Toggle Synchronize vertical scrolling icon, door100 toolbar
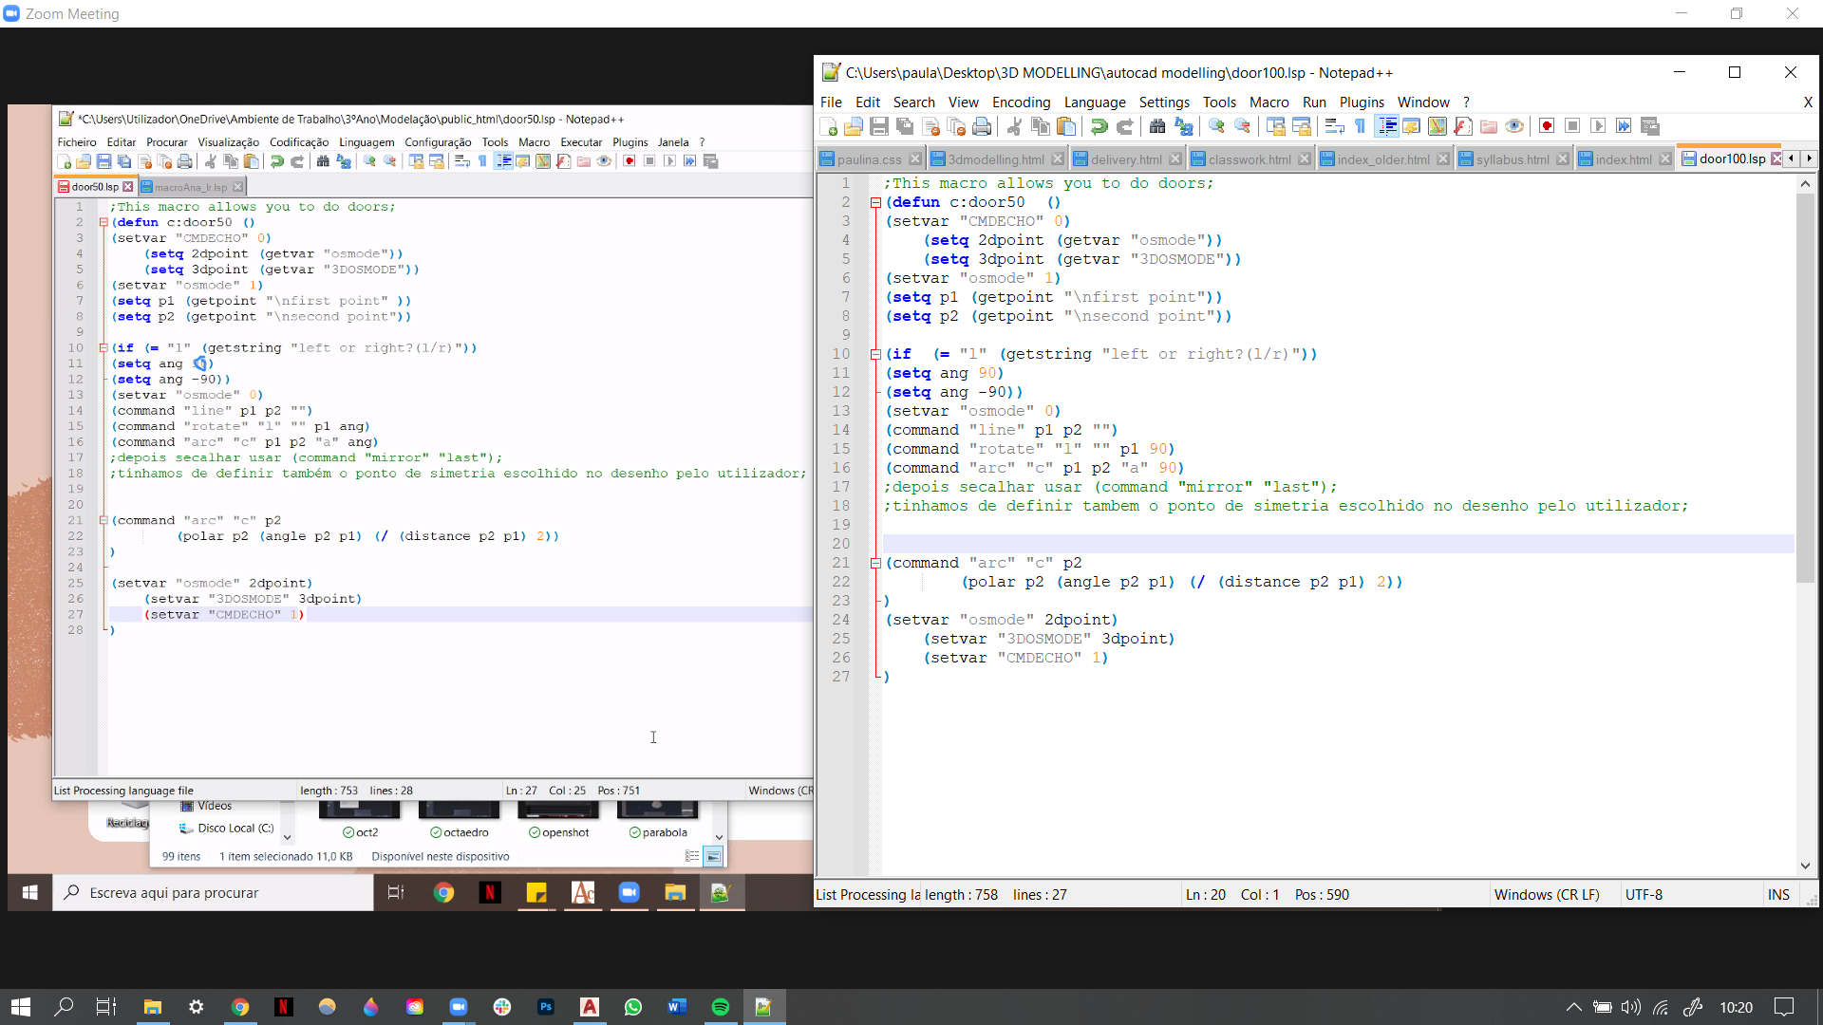 pos(1275,126)
